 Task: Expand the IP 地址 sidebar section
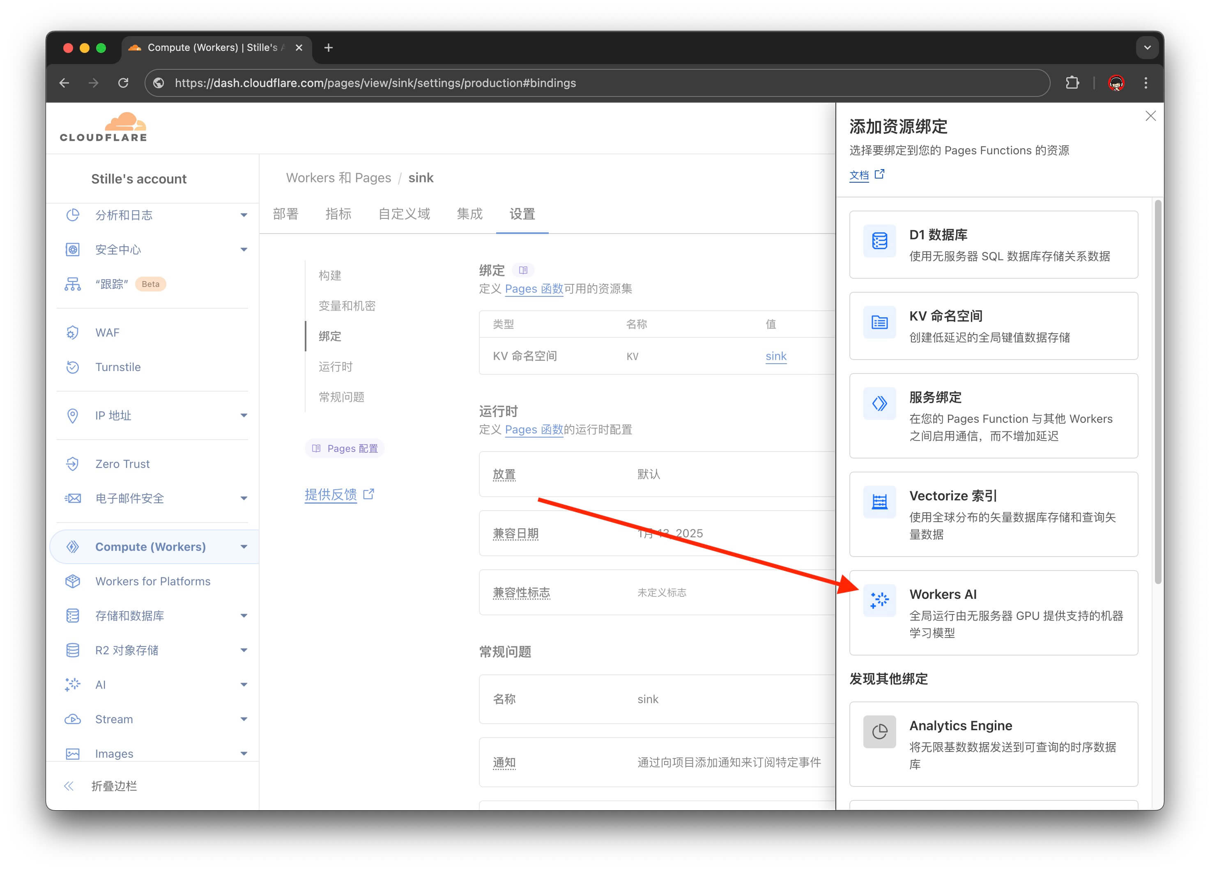(x=244, y=416)
